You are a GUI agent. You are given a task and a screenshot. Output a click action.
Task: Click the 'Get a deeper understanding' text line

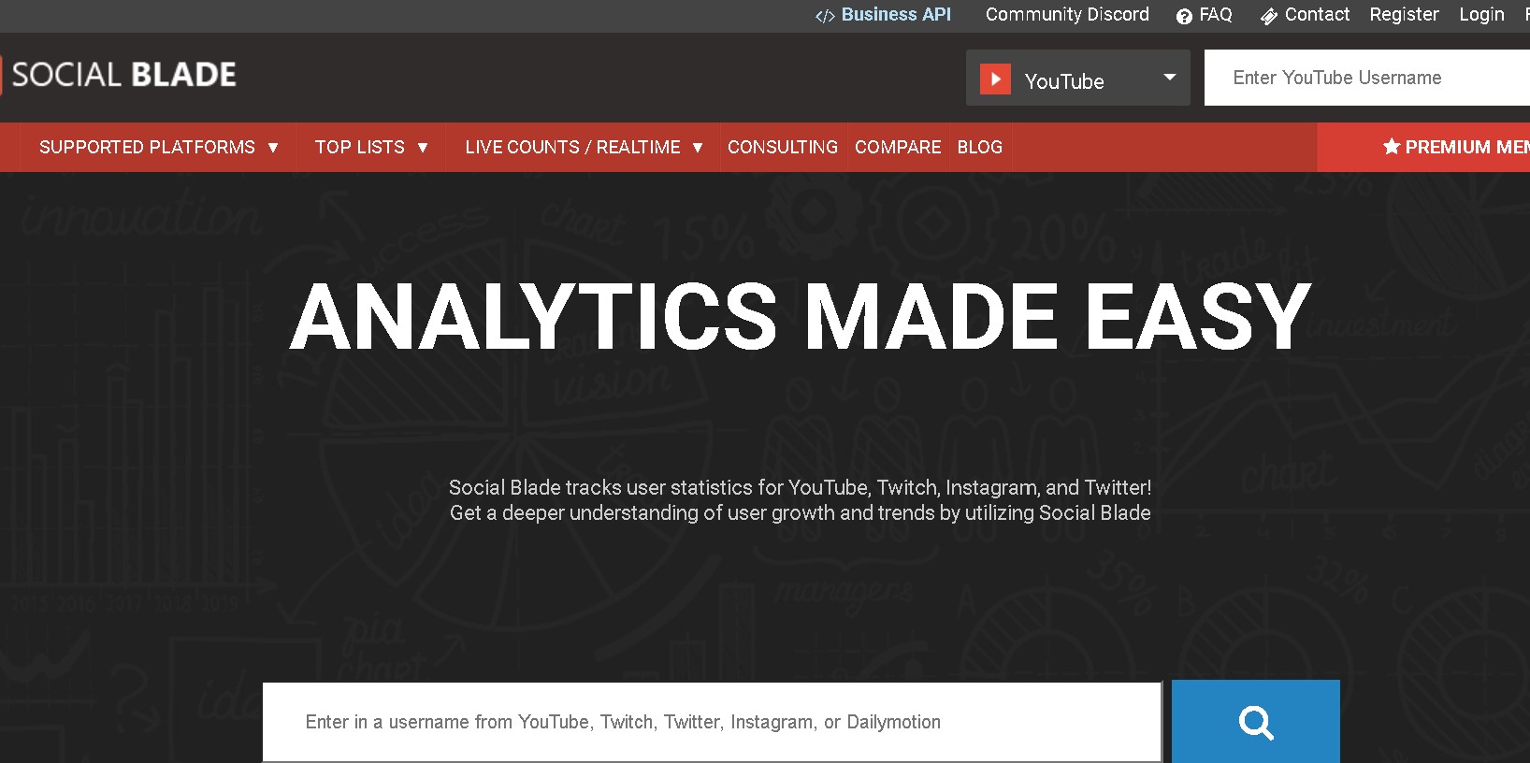pyautogui.click(x=801, y=512)
